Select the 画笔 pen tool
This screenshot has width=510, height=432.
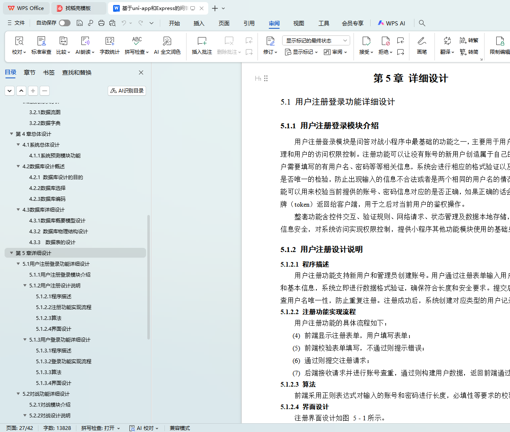422,41
